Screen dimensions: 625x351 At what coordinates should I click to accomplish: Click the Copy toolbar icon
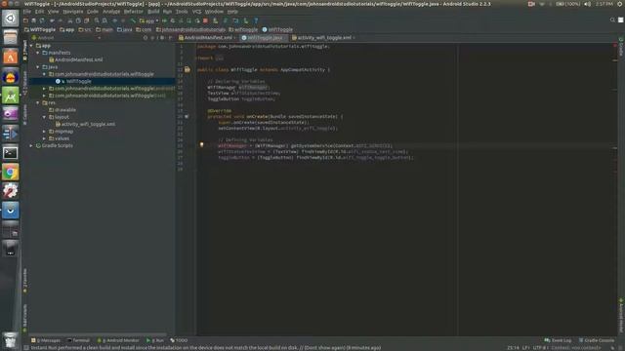coord(78,20)
